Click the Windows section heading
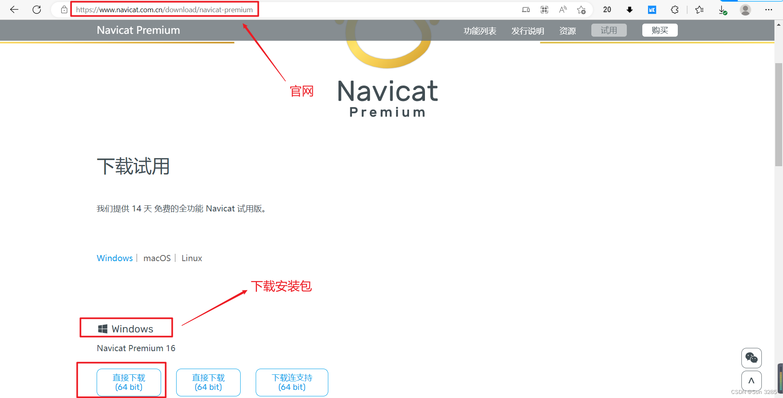Image resolution: width=783 pixels, height=398 pixels. (x=126, y=329)
